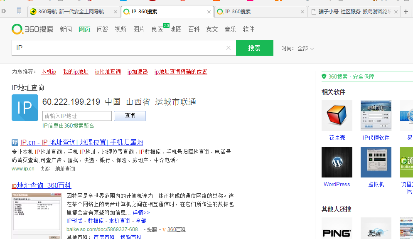Close the active IP_360搜索 tab
413x239 pixels.
click(209, 12)
